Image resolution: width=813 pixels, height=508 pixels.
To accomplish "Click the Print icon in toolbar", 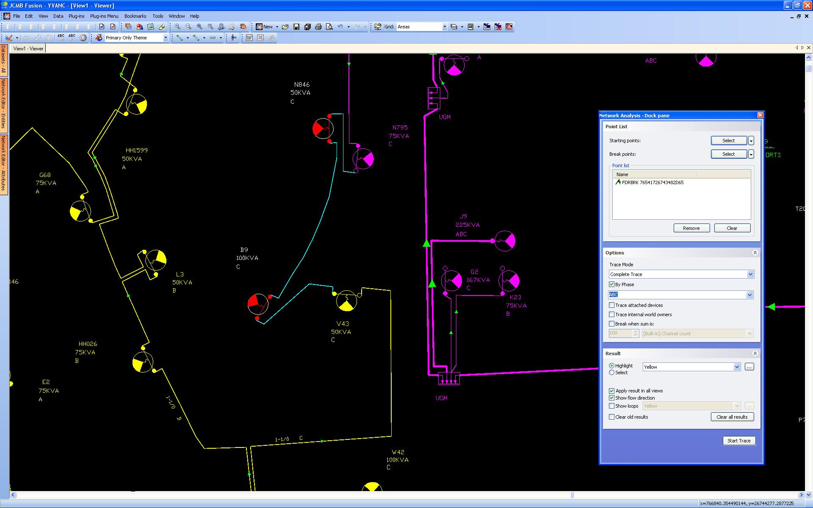I will pyautogui.click(x=318, y=27).
